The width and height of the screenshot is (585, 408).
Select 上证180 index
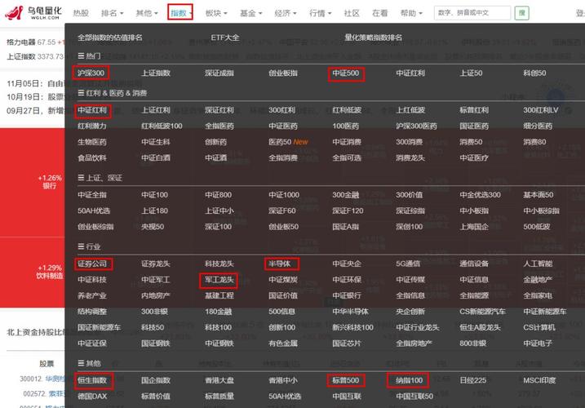click(x=154, y=211)
